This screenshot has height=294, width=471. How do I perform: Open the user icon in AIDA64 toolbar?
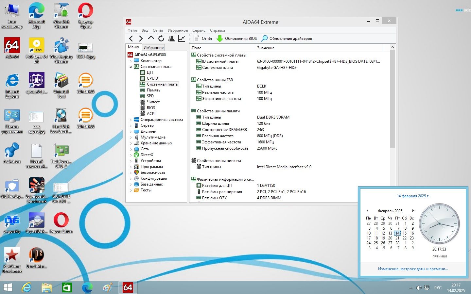pos(171,39)
